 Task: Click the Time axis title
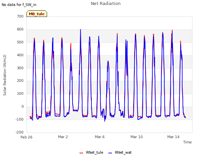click(x=187, y=142)
